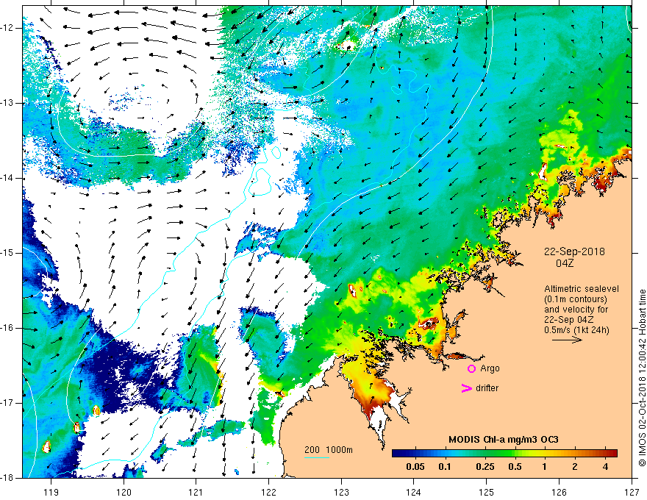Click latitude axis label -13
Image resolution: width=647 pixels, height=500 pixels.
8,103
